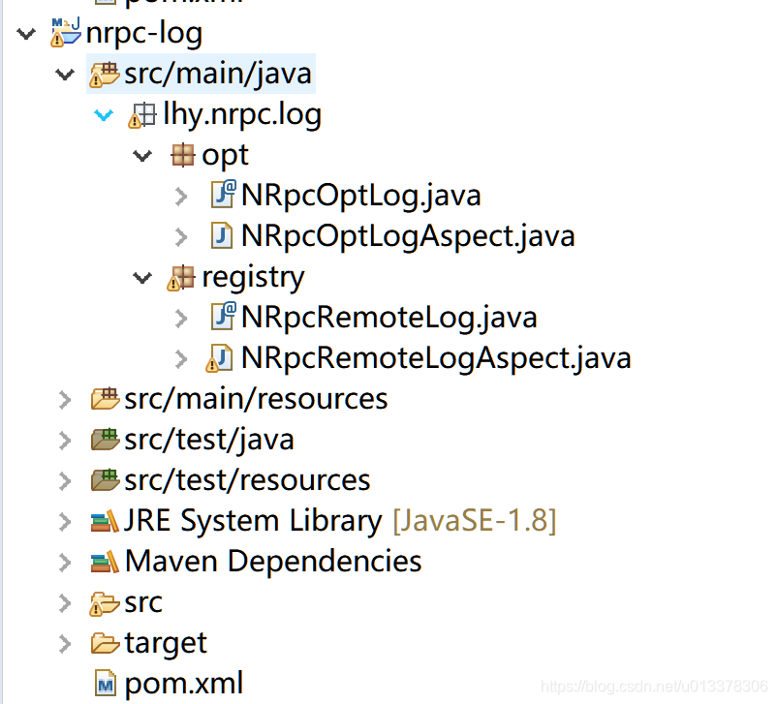The width and height of the screenshot is (777, 704).
Task: Select src/test/java label
Action: pyautogui.click(x=209, y=441)
